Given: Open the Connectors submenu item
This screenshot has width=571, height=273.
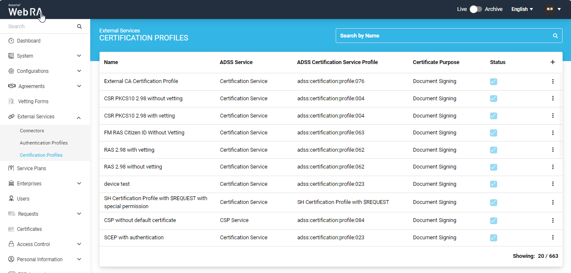Looking at the screenshot, I should (32, 131).
